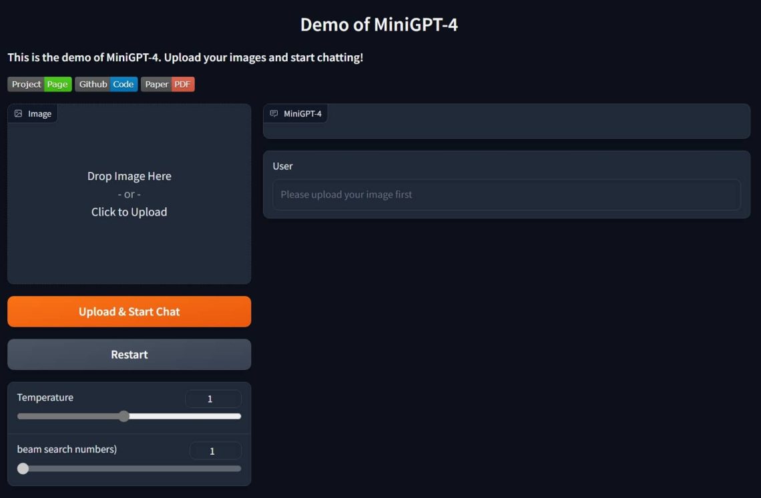
Task: Click the Temperature numeric value box
Action: (213, 398)
